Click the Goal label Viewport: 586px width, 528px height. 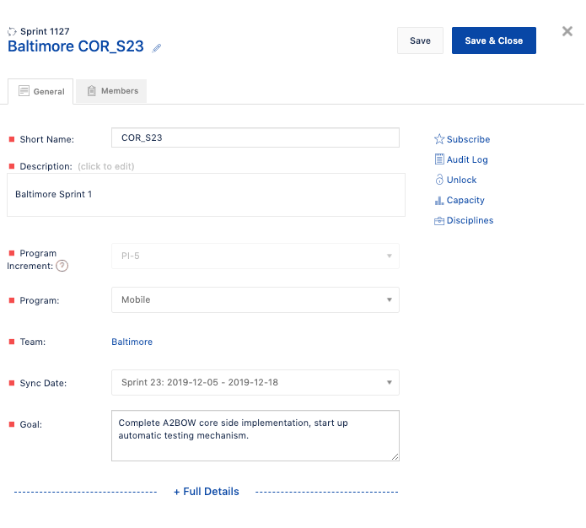(30, 424)
